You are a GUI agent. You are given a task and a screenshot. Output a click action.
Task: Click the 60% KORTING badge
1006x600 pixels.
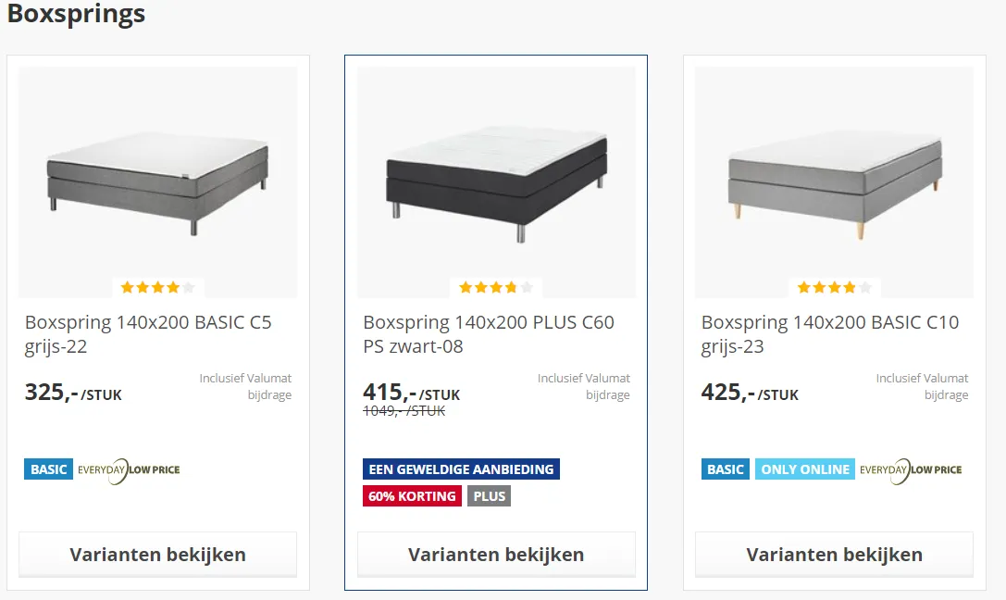(x=412, y=496)
